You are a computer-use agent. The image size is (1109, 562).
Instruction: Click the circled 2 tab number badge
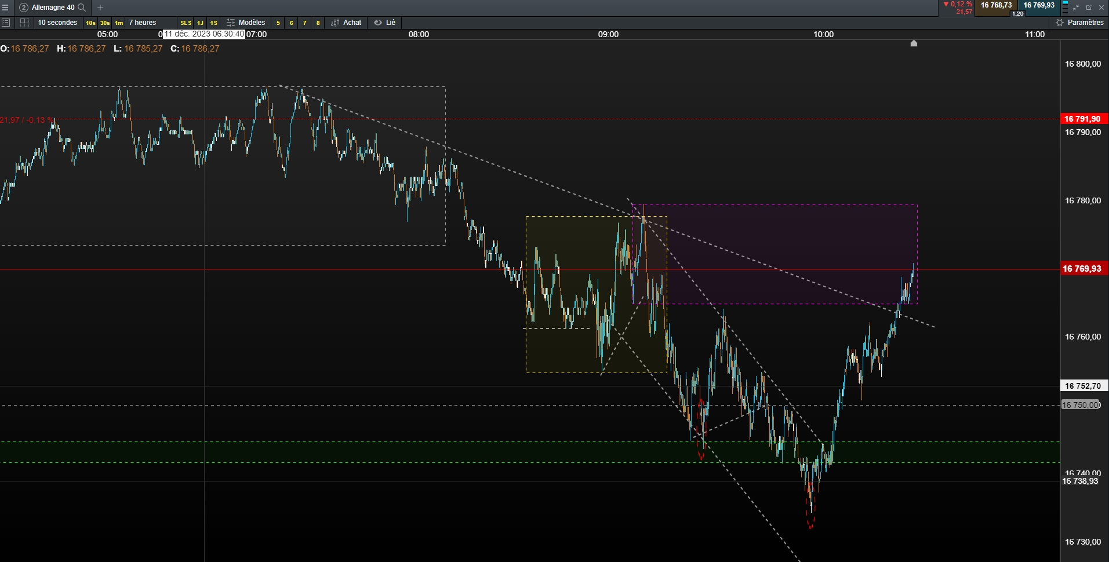click(24, 8)
